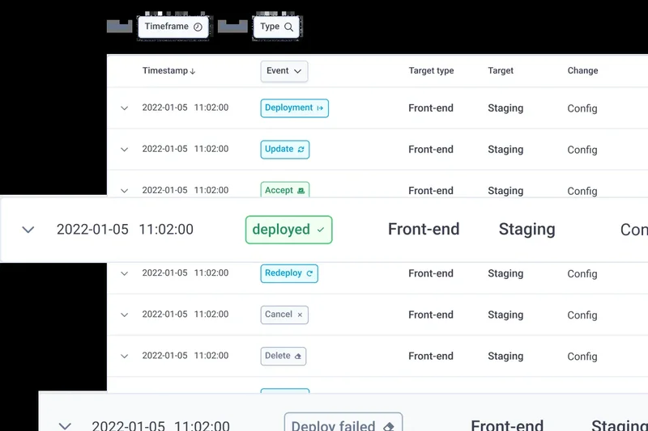
Task: Open the Event column dropdown
Action: click(x=284, y=71)
